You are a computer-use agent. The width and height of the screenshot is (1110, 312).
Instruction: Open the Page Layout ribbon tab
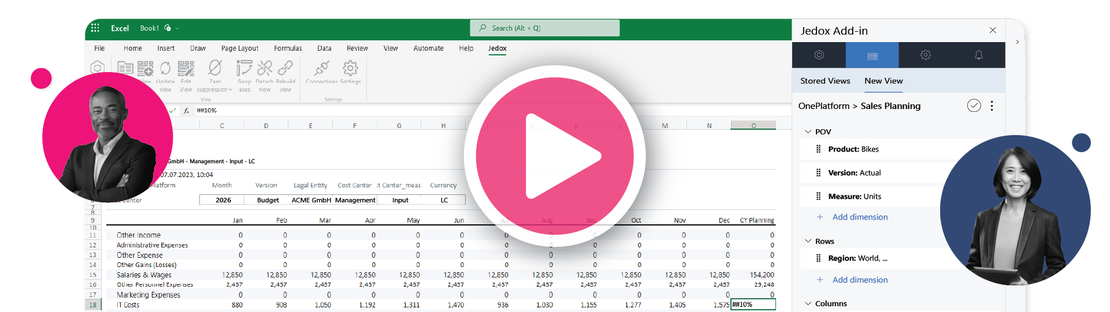(x=240, y=48)
